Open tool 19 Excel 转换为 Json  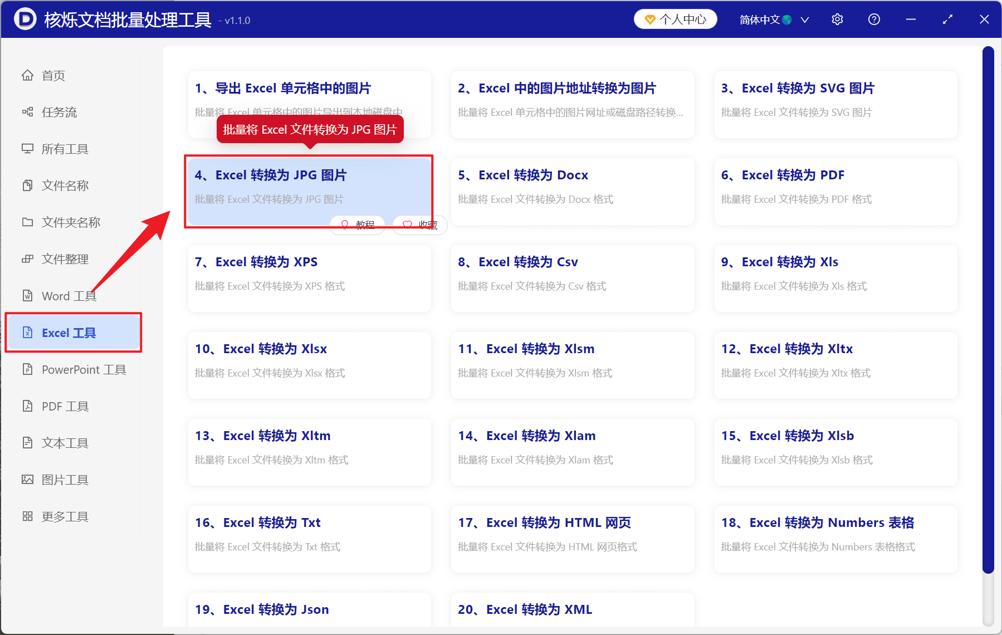pyautogui.click(x=309, y=610)
